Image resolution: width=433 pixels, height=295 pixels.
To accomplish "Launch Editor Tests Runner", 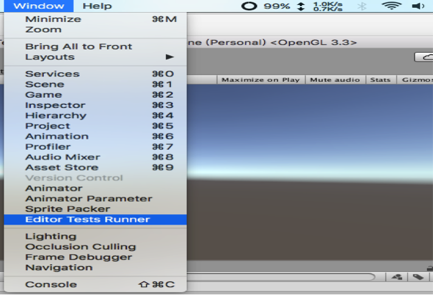I will coord(95,220).
